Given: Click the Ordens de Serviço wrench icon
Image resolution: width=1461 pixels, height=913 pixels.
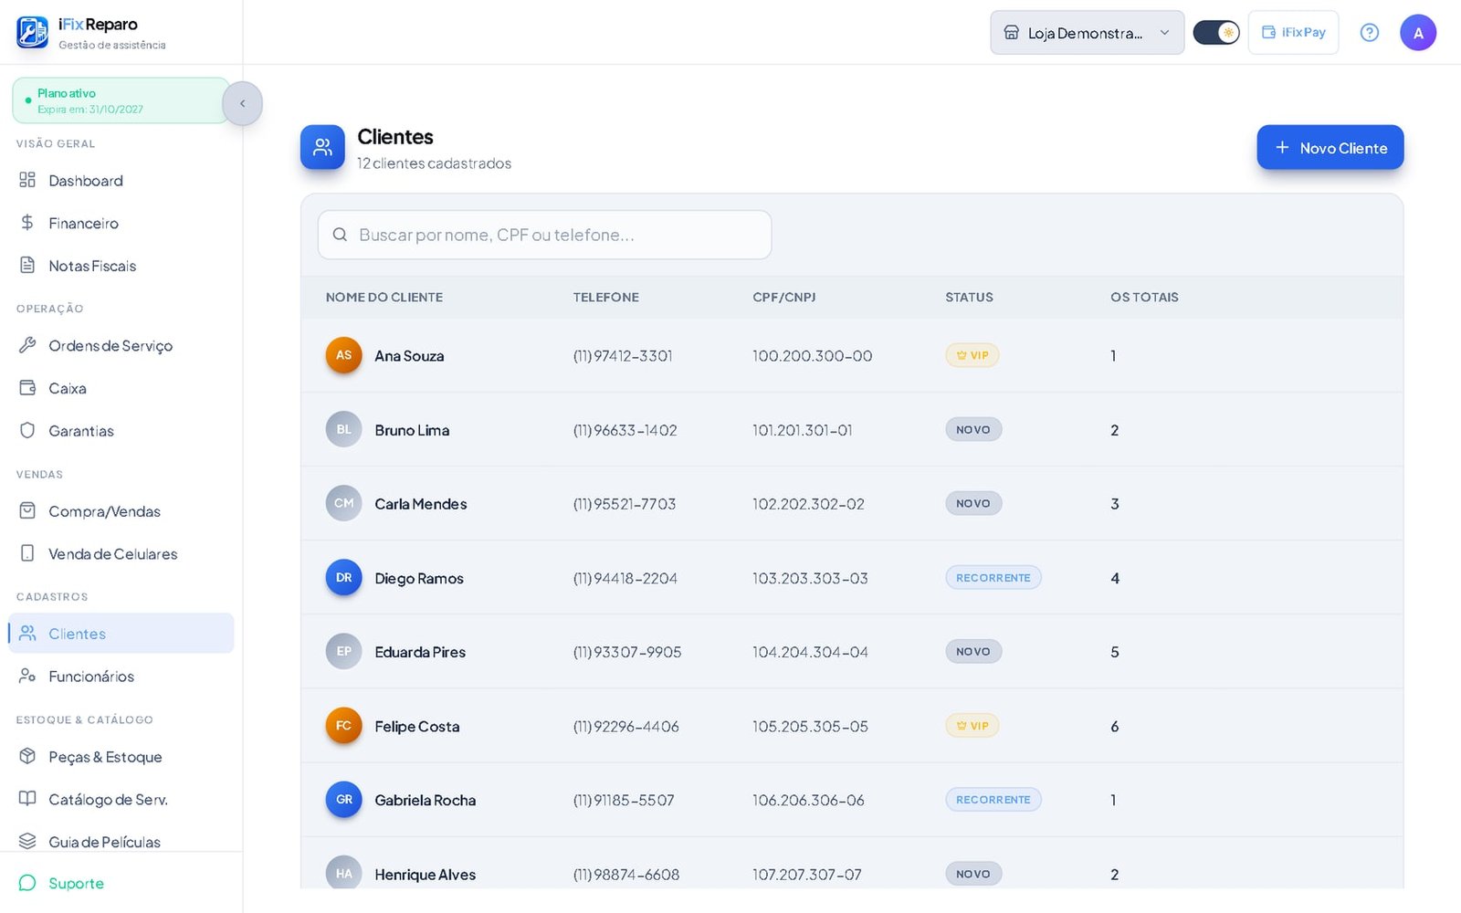Looking at the screenshot, I should pos(27,344).
